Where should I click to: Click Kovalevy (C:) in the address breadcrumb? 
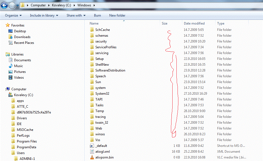point(61,5)
